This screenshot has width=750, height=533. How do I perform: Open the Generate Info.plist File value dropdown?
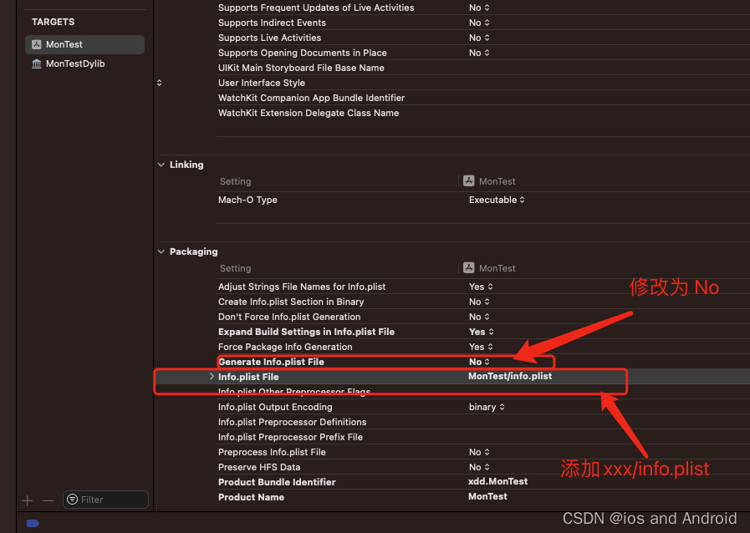(x=480, y=362)
